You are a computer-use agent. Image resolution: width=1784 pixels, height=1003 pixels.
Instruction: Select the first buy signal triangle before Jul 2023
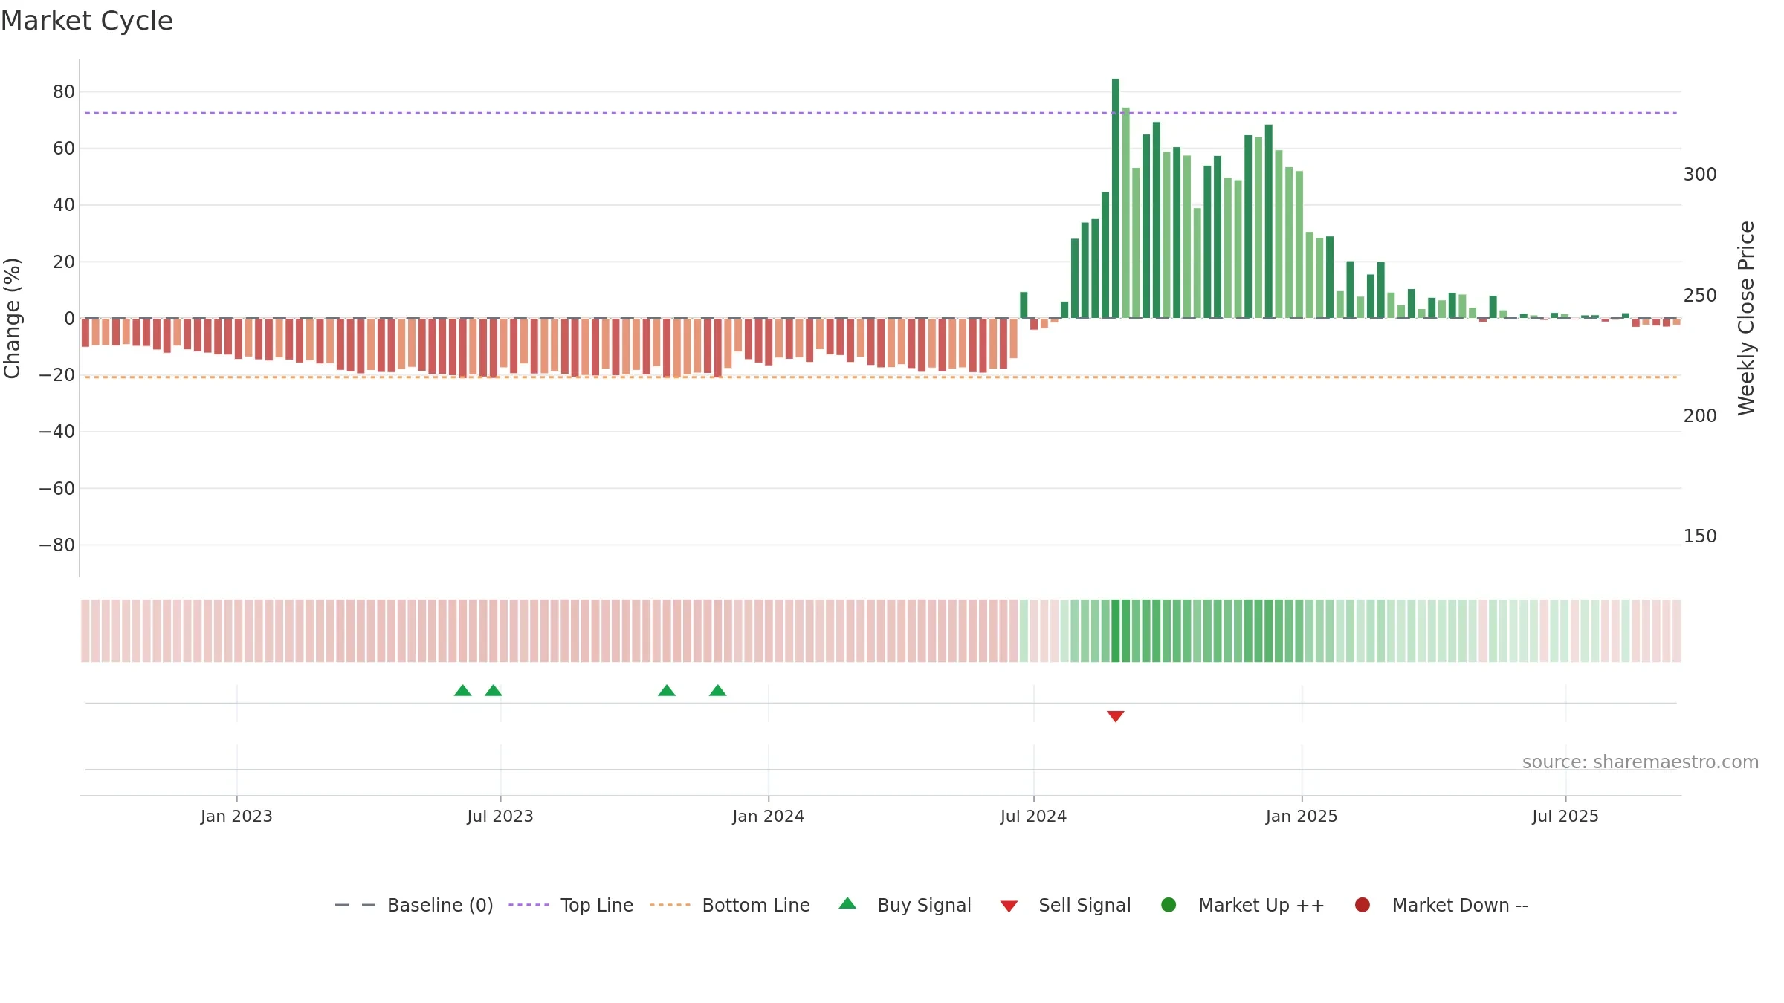[x=462, y=690]
